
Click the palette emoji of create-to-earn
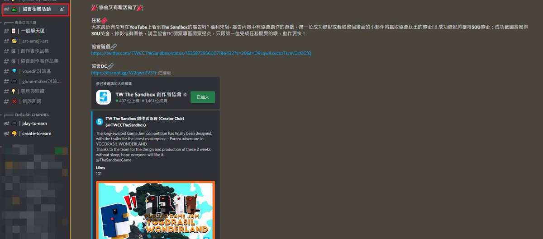tap(14, 133)
